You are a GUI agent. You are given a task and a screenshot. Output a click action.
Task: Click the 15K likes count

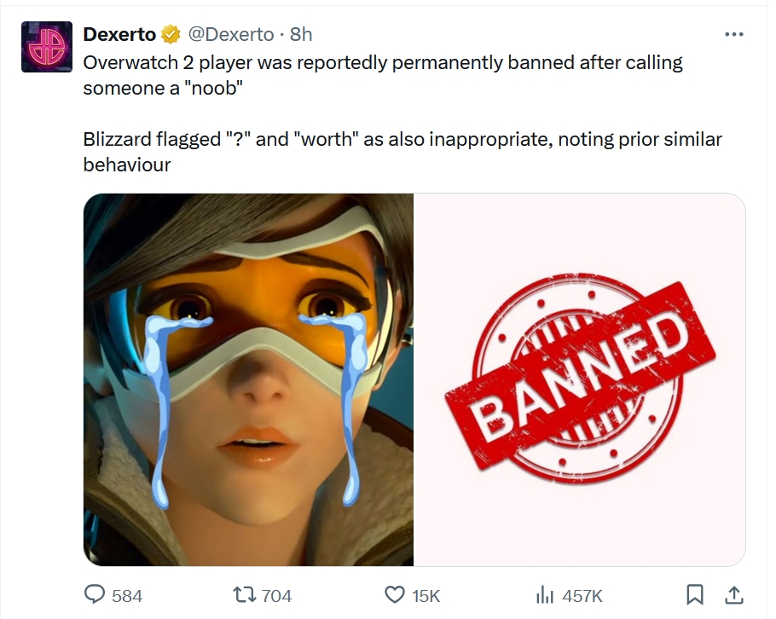coord(426,596)
